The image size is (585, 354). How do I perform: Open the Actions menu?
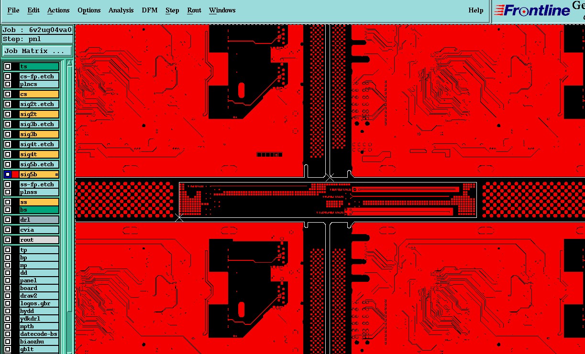tap(58, 10)
